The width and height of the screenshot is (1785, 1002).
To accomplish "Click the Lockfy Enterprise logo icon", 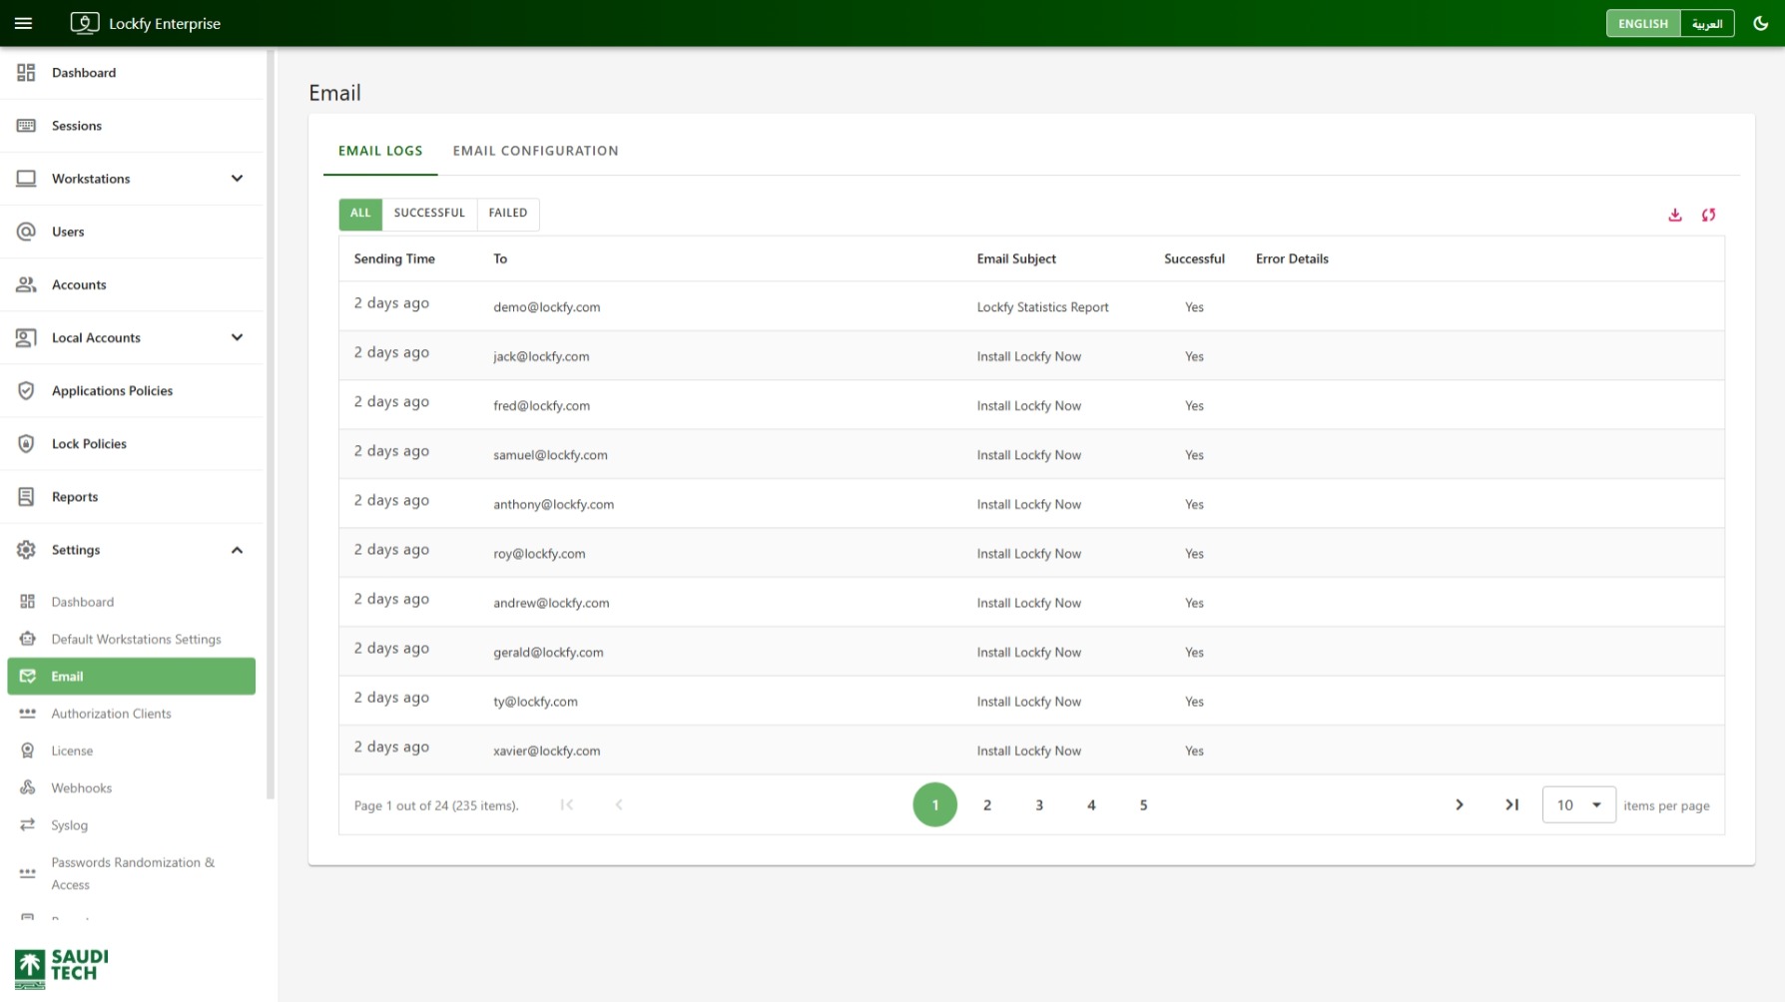I will pyautogui.click(x=85, y=23).
